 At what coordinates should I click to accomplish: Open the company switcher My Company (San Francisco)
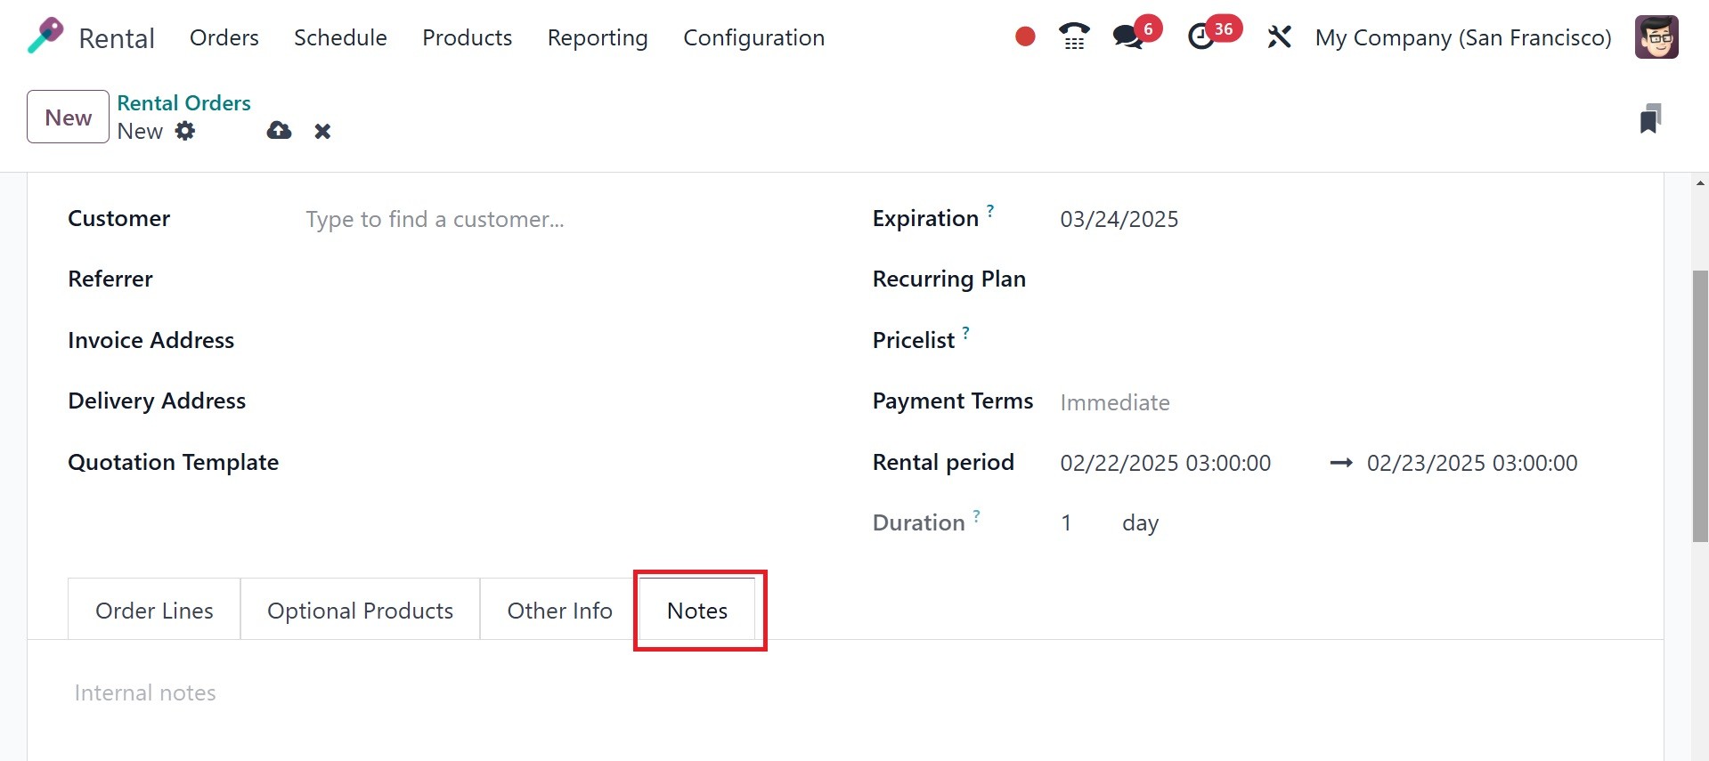(x=1463, y=37)
